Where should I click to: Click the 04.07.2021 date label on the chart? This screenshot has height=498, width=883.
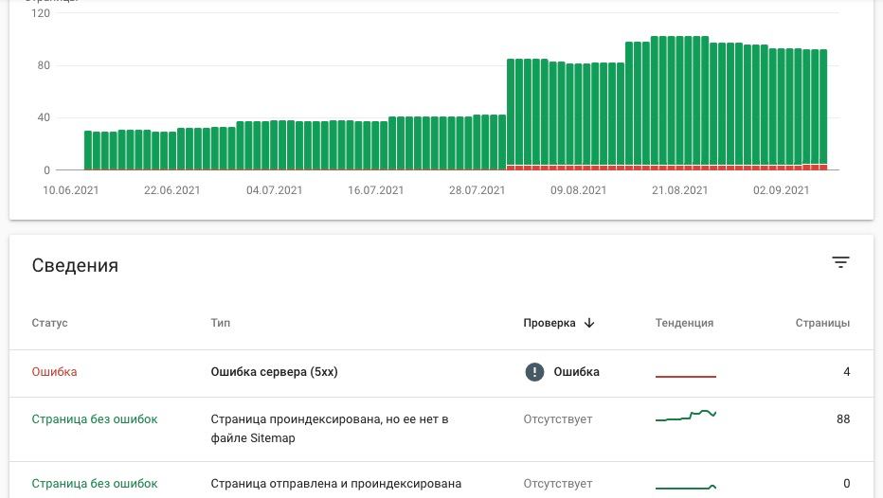[x=274, y=190]
